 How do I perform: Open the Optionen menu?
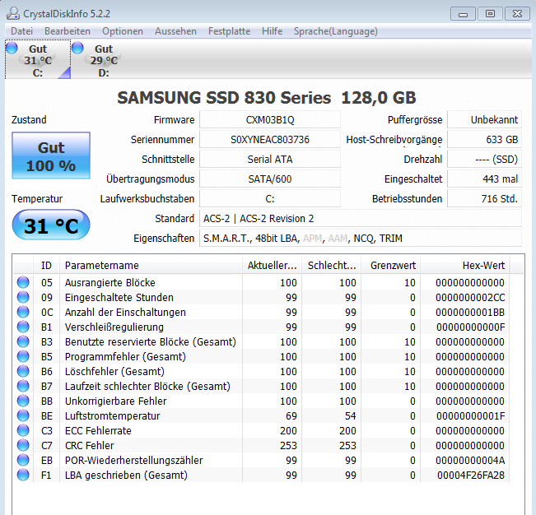pyautogui.click(x=123, y=31)
